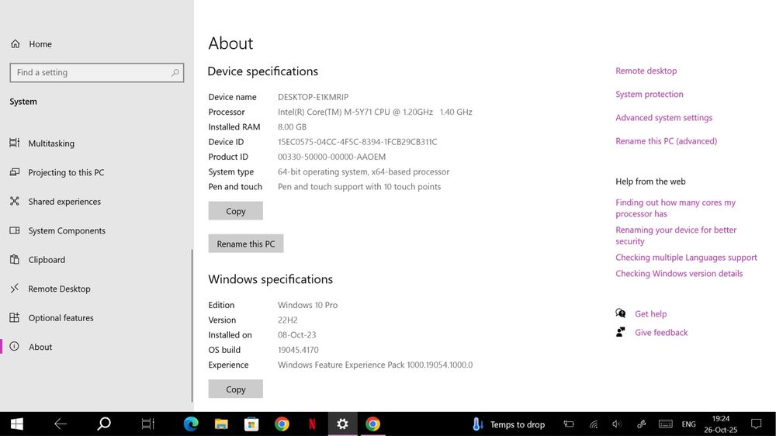
Task: Click Product ID value 00330-50000-00000-AAOEM
Action: pyautogui.click(x=331, y=157)
